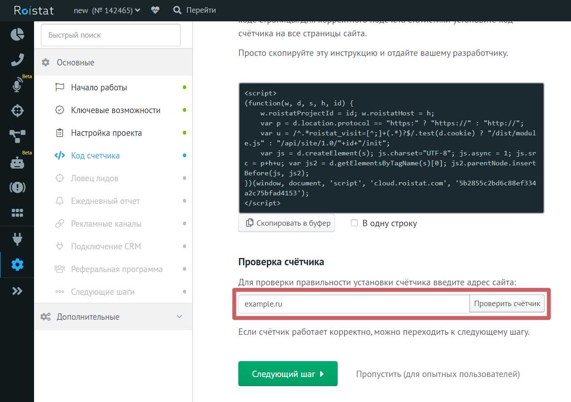
Task: Click the microphone Beta sidebar icon
Action: click(x=17, y=85)
